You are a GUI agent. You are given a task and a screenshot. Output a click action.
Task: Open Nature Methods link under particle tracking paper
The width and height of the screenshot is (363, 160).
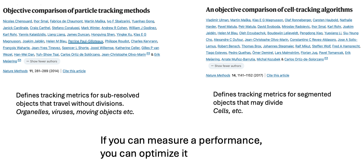[15, 71]
